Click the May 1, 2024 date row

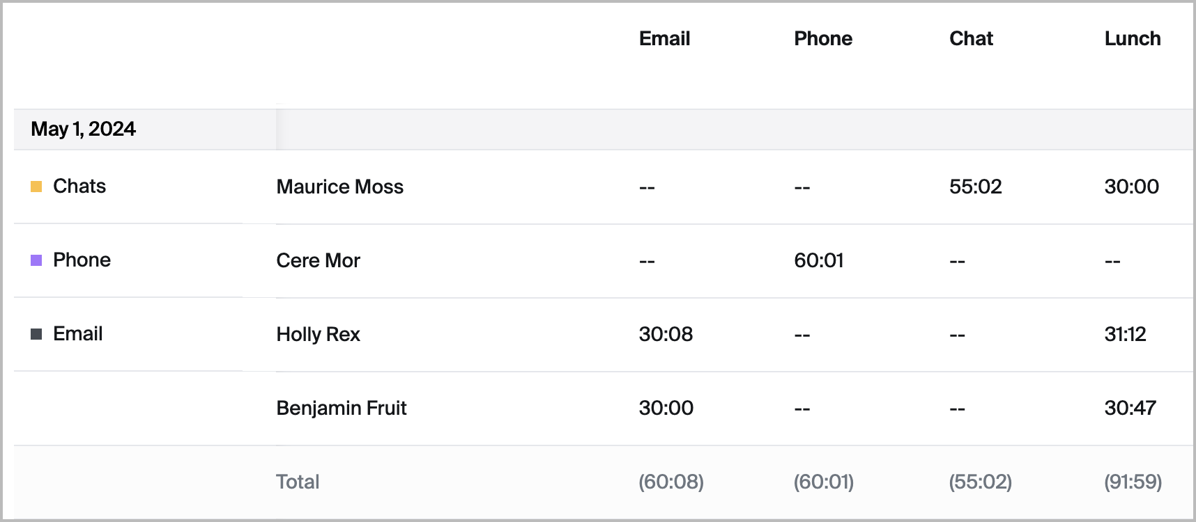pos(84,129)
